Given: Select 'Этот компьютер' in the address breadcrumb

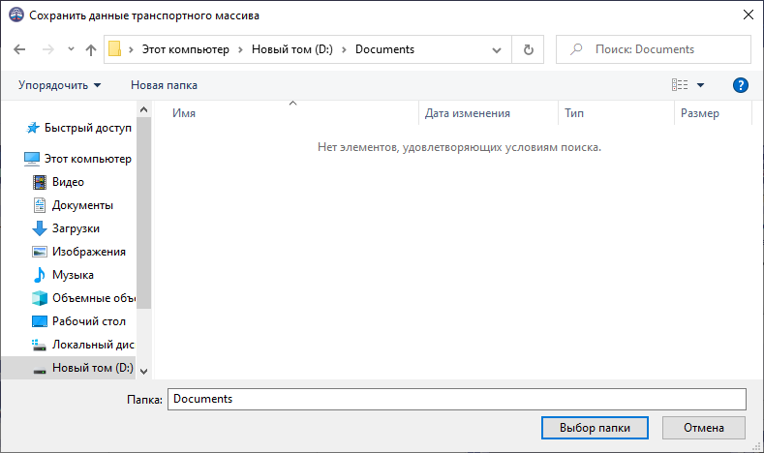Looking at the screenshot, I should [186, 49].
